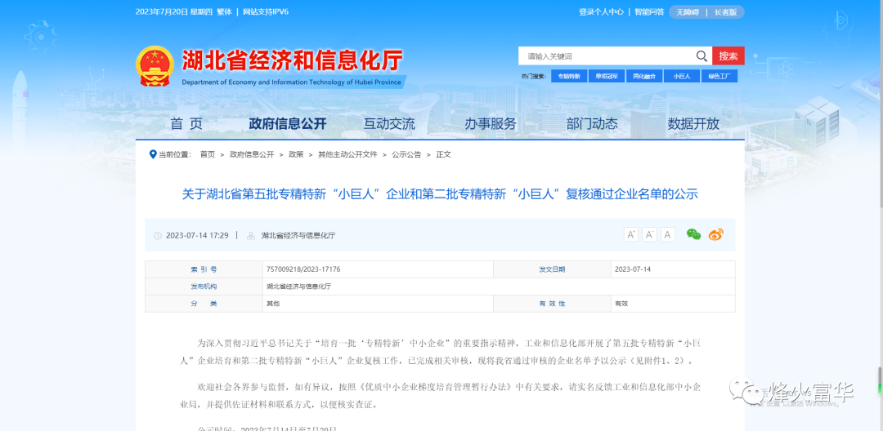This screenshot has height=431, width=883.
Task: Increase font size with A+ icon
Action: click(x=630, y=235)
